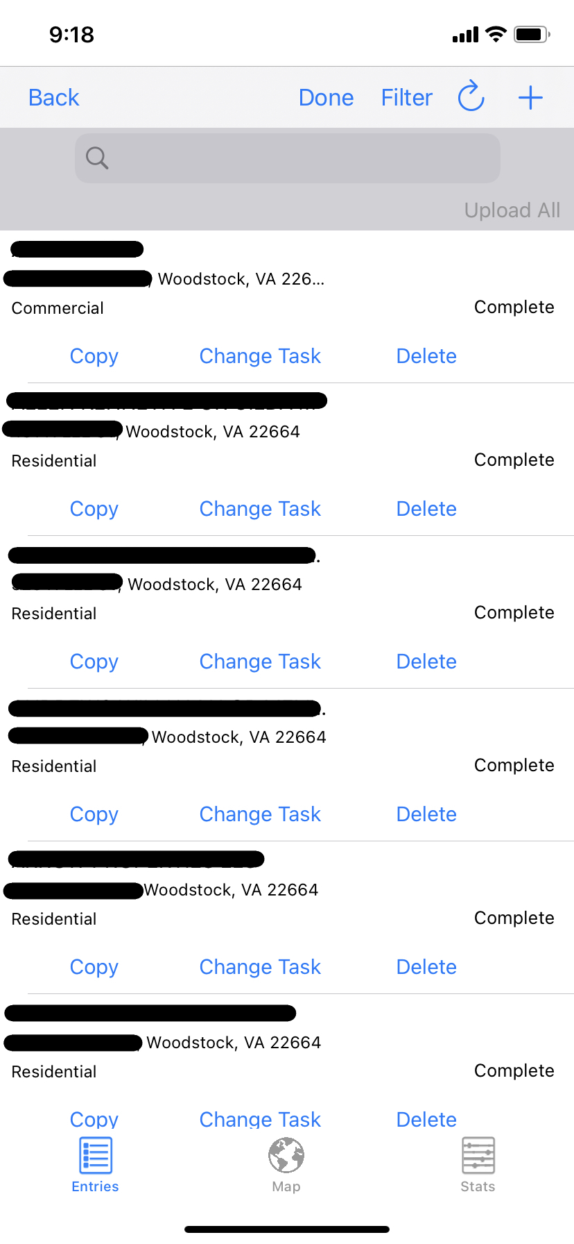The width and height of the screenshot is (574, 1244).
Task: Tap Back to return to previous screen
Action: (53, 97)
